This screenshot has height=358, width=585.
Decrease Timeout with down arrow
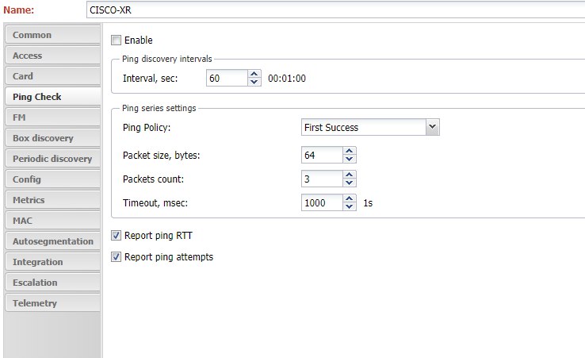(x=350, y=207)
